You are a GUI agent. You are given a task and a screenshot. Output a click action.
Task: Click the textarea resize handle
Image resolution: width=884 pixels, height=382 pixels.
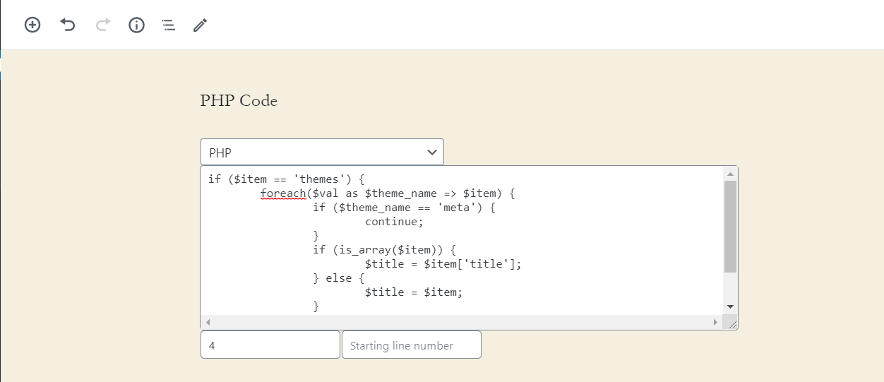(x=731, y=323)
